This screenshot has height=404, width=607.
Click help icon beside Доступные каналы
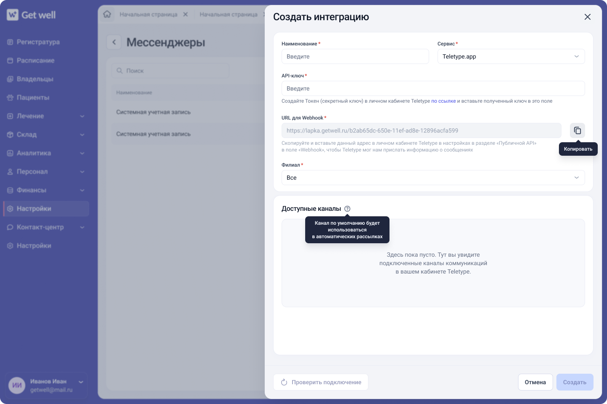tap(347, 209)
